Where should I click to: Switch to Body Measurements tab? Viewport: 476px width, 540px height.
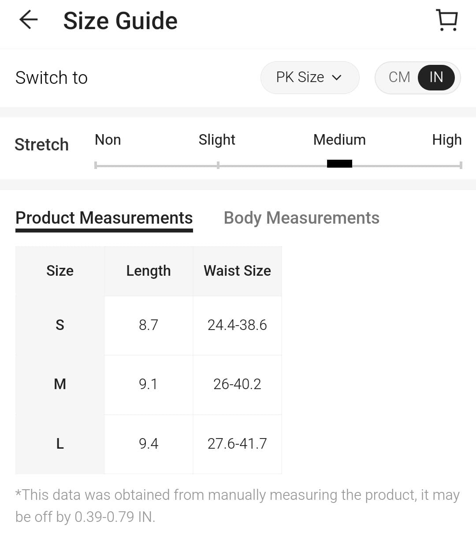(x=301, y=218)
